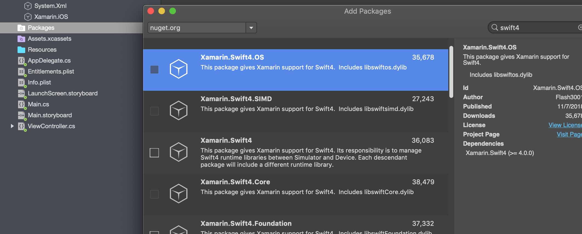This screenshot has height=234, width=582.
Task: Select Entitlements.plist in the solution tree
Action: point(51,72)
